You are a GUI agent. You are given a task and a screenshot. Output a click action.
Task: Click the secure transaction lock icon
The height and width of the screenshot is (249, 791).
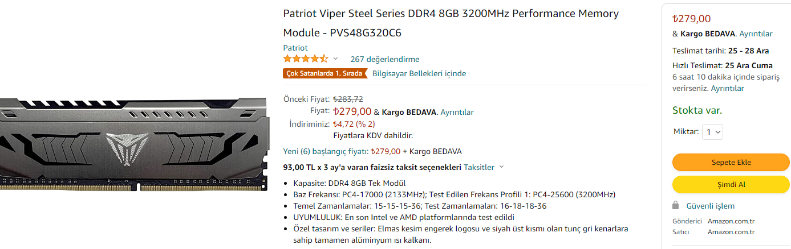(676, 206)
